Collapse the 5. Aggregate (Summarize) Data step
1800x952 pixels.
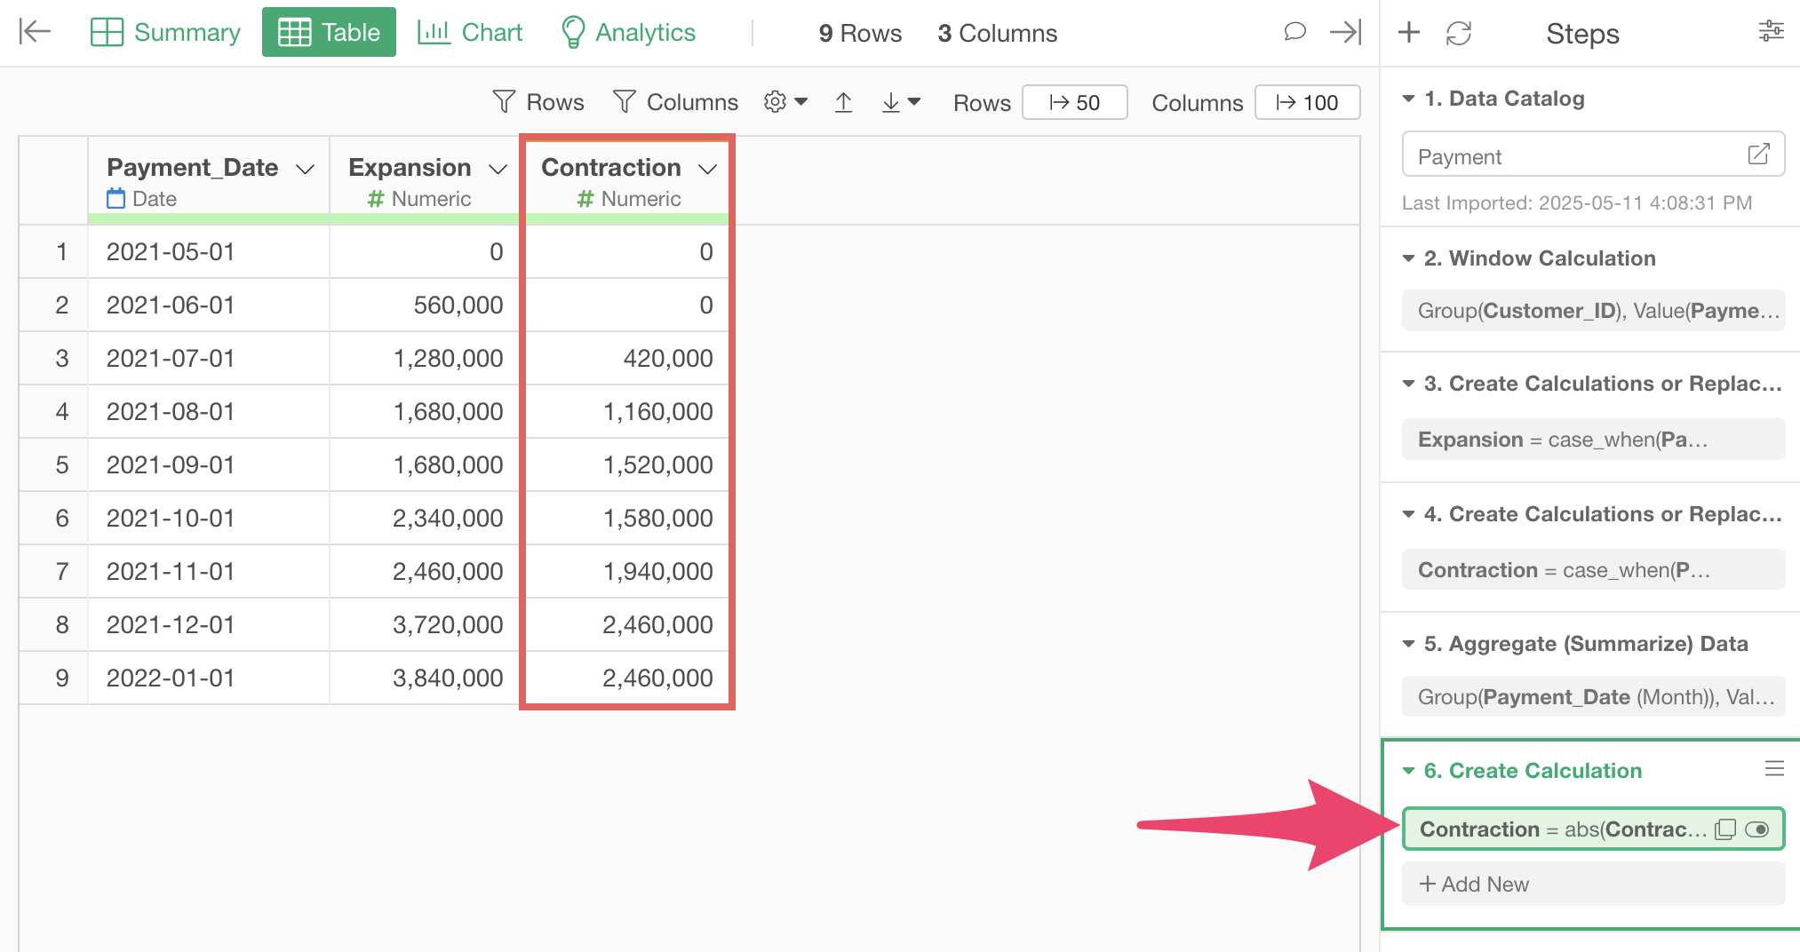click(1408, 644)
